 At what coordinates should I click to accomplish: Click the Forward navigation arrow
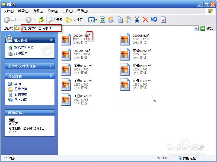[28, 20]
